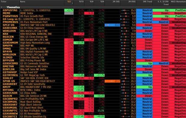Click the green Up DMI cell for GSXUCOMO

coord(144,64)
